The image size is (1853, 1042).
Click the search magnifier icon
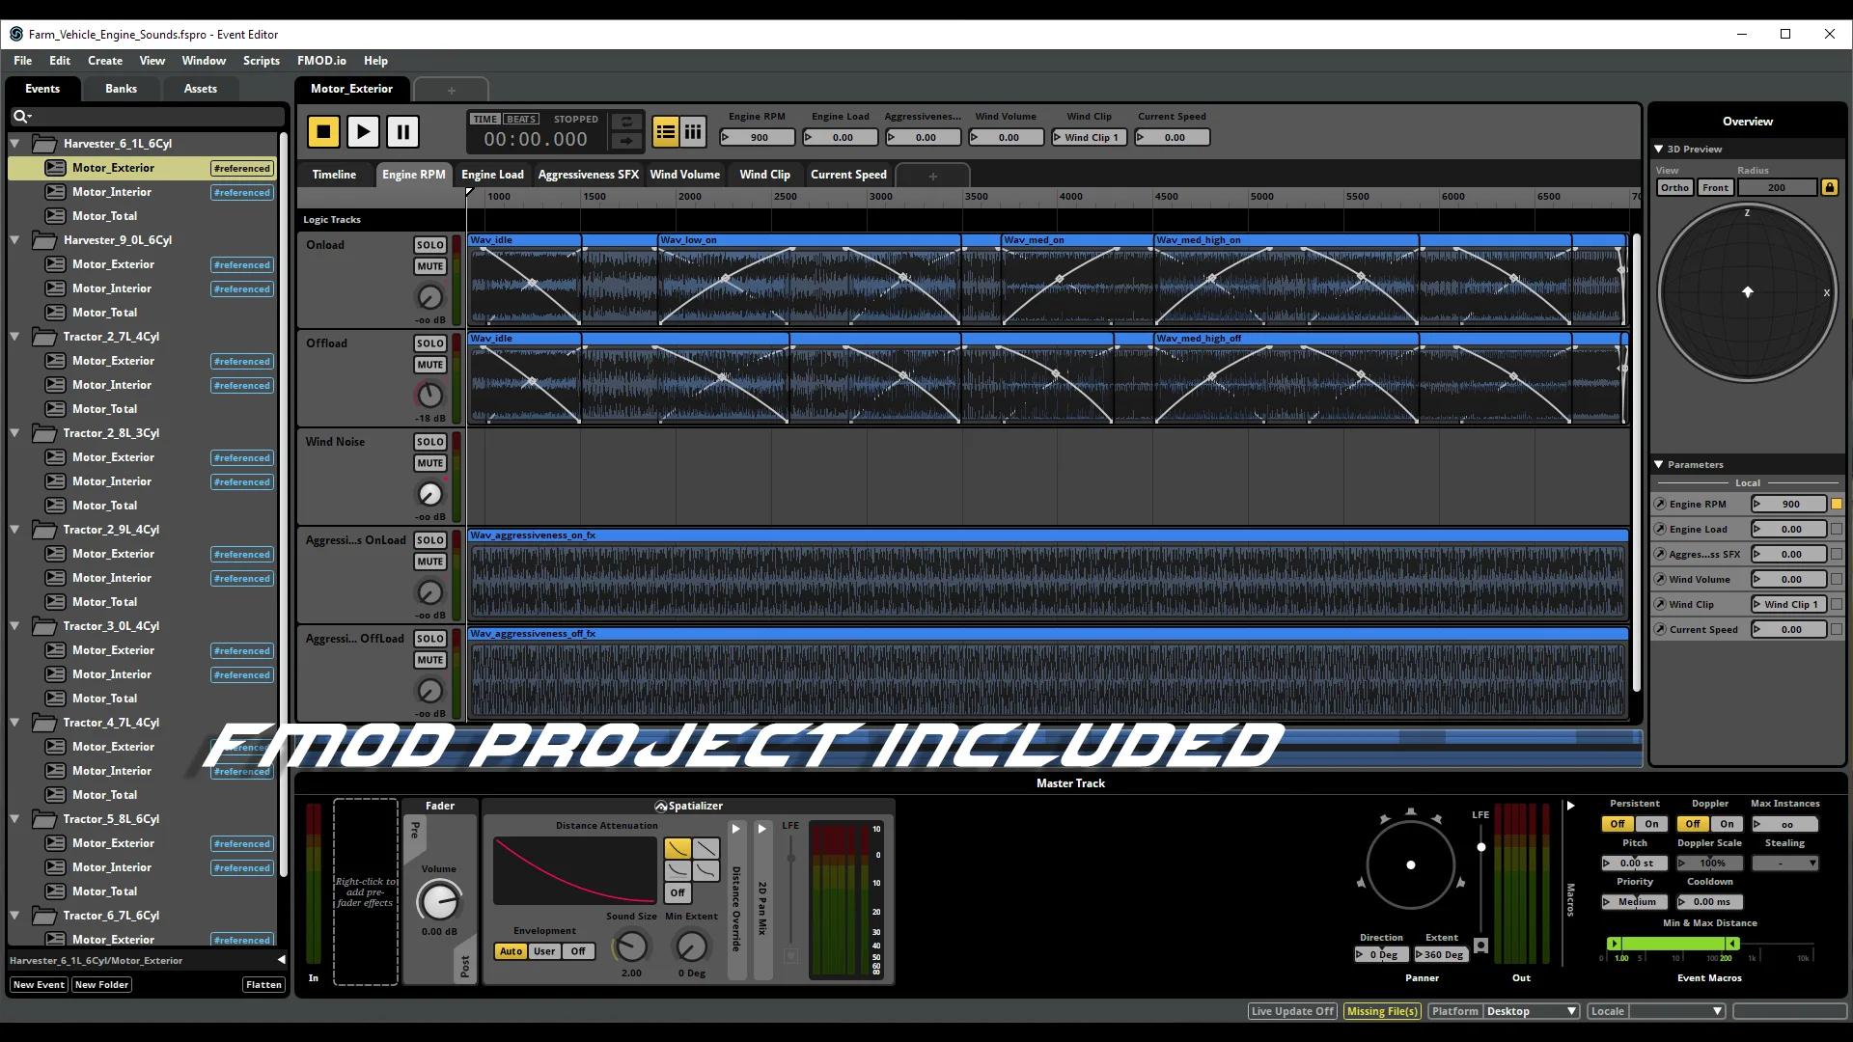pyautogui.click(x=19, y=117)
